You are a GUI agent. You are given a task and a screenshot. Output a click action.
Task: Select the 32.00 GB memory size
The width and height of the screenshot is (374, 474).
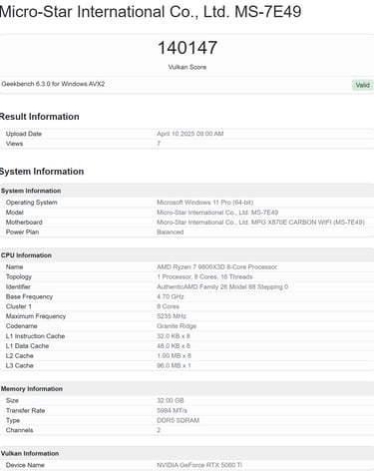[x=171, y=400]
